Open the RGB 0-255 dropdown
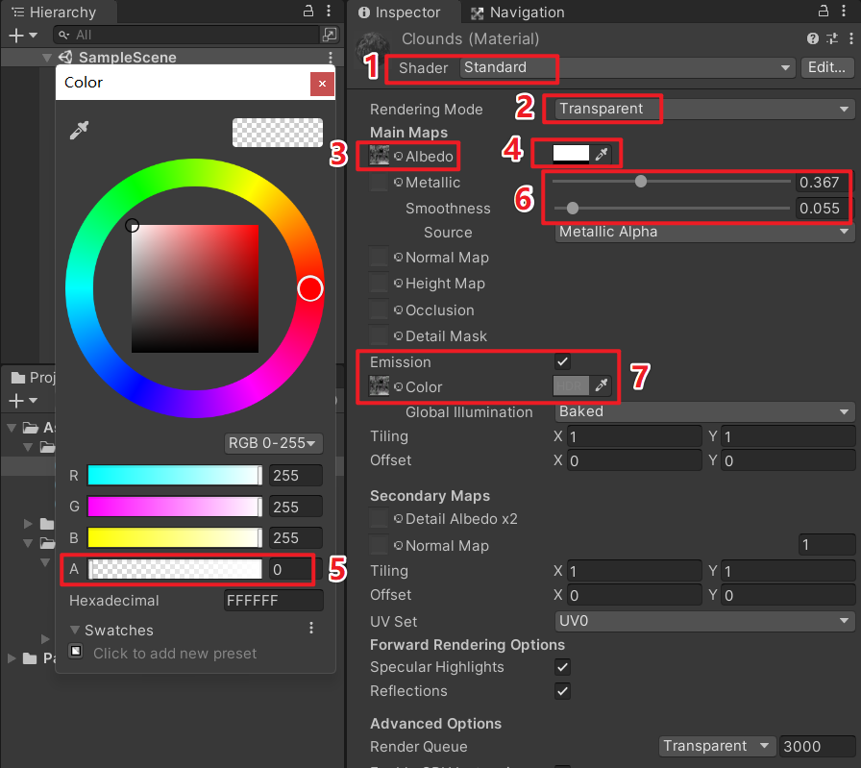 (x=274, y=443)
